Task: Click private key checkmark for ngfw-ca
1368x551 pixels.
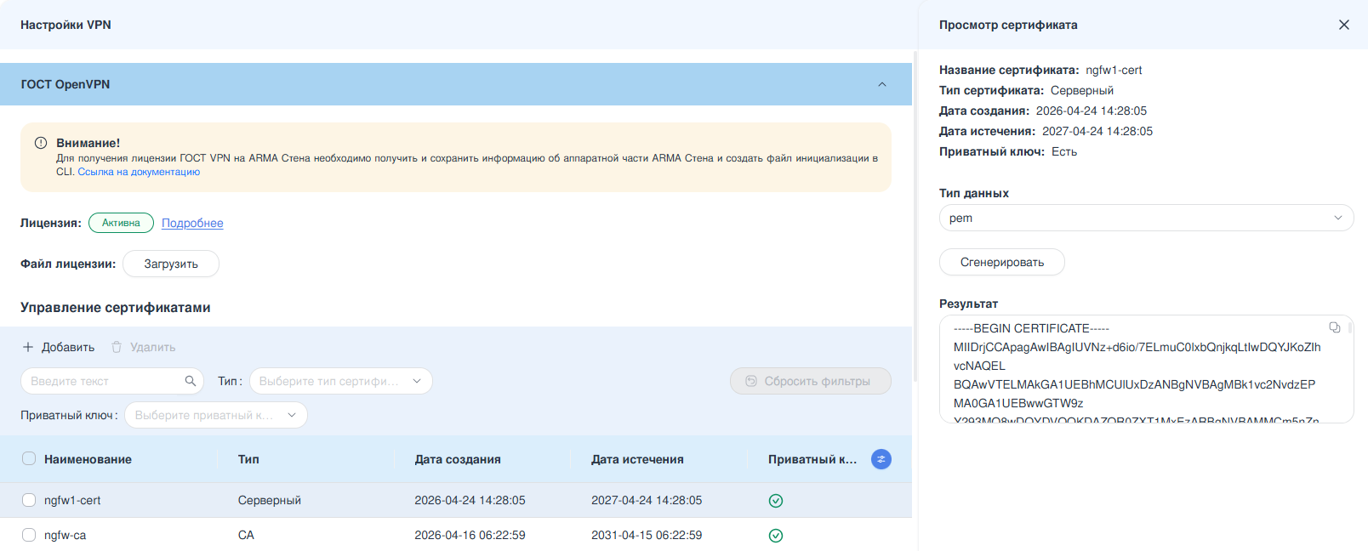Action: (776, 536)
